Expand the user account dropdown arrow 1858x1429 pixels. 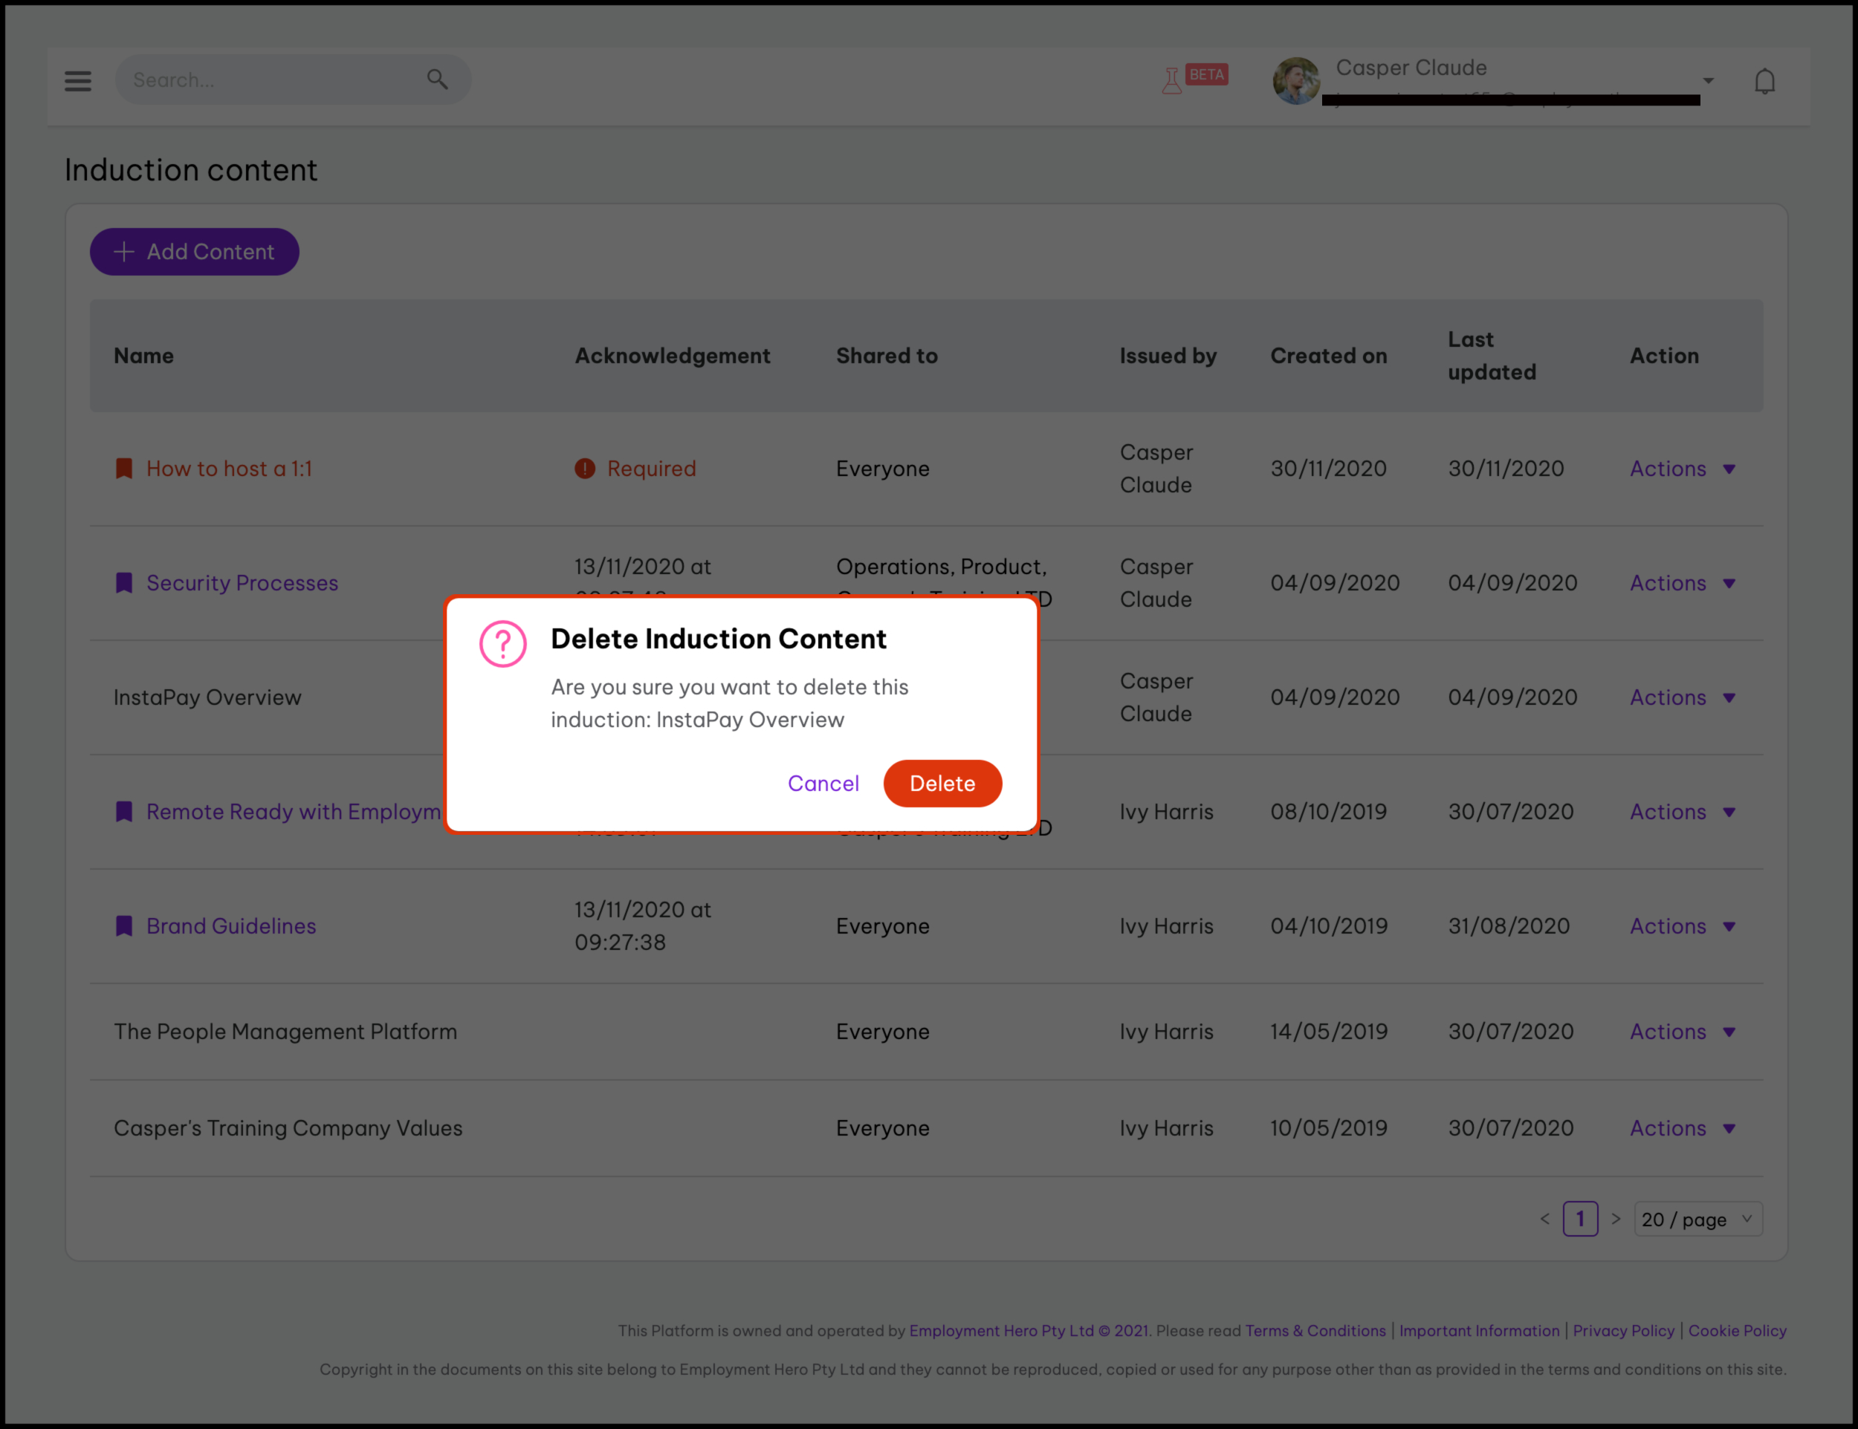pos(1709,81)
